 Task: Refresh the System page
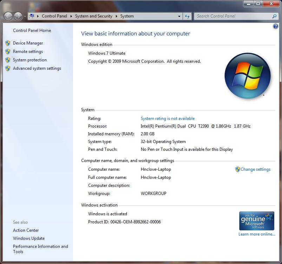(187, 16)
